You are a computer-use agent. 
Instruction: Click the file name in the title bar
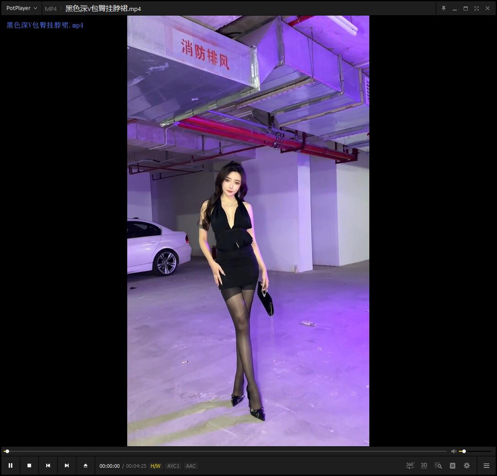pos(103,9)
